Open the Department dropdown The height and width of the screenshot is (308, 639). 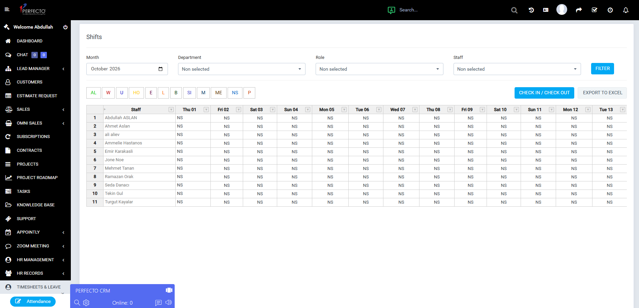tap(242, 69)
